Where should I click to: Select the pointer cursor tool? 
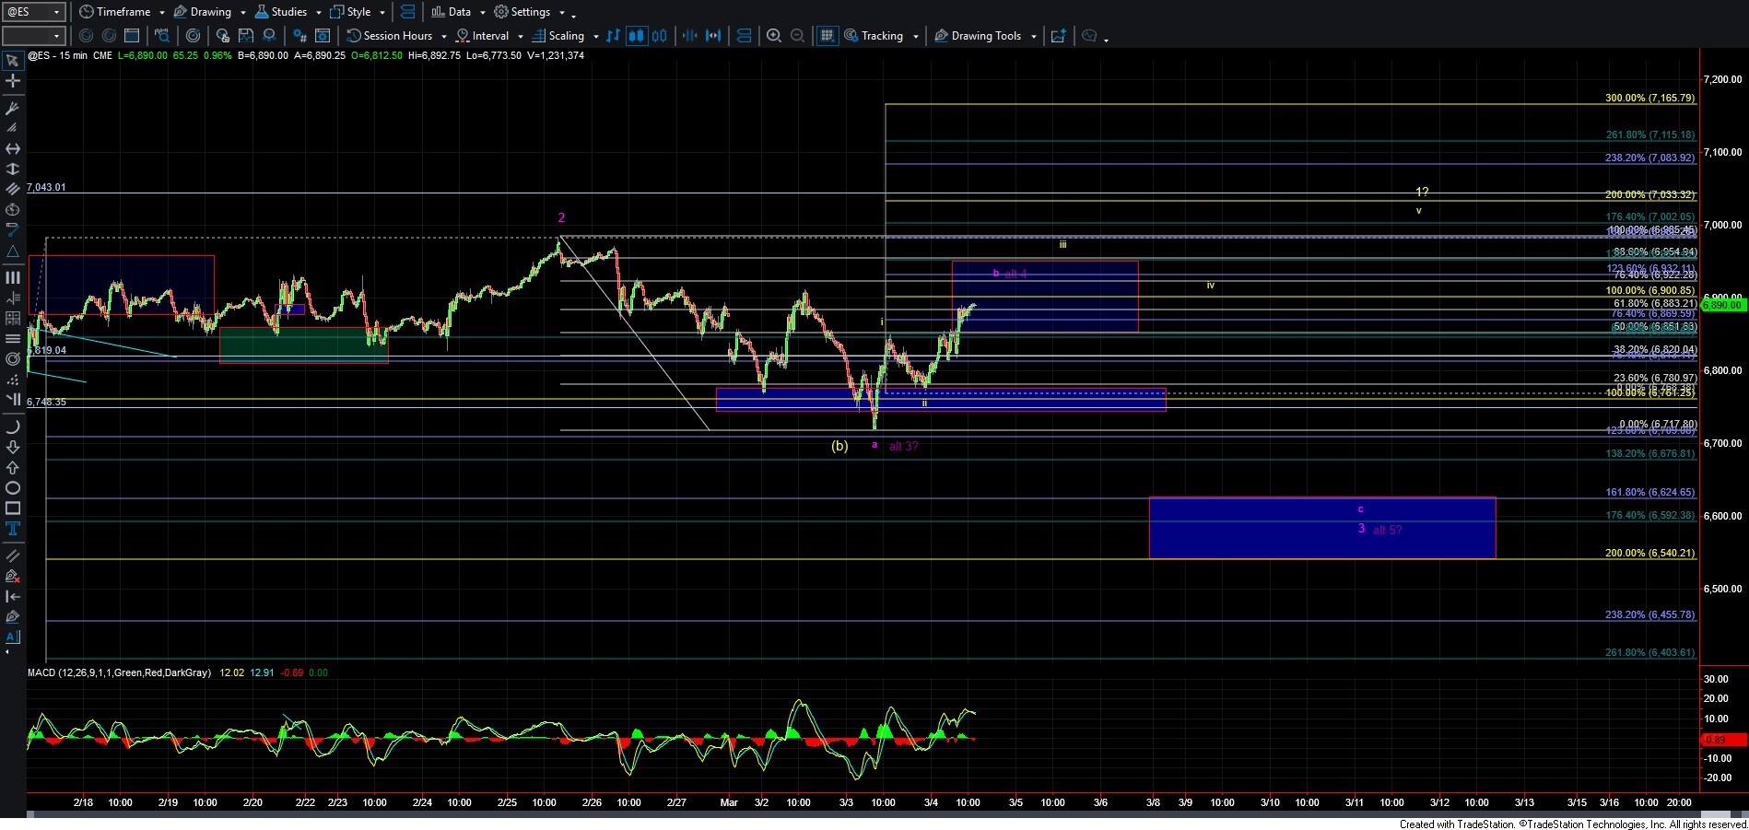[x=13, y=61]
